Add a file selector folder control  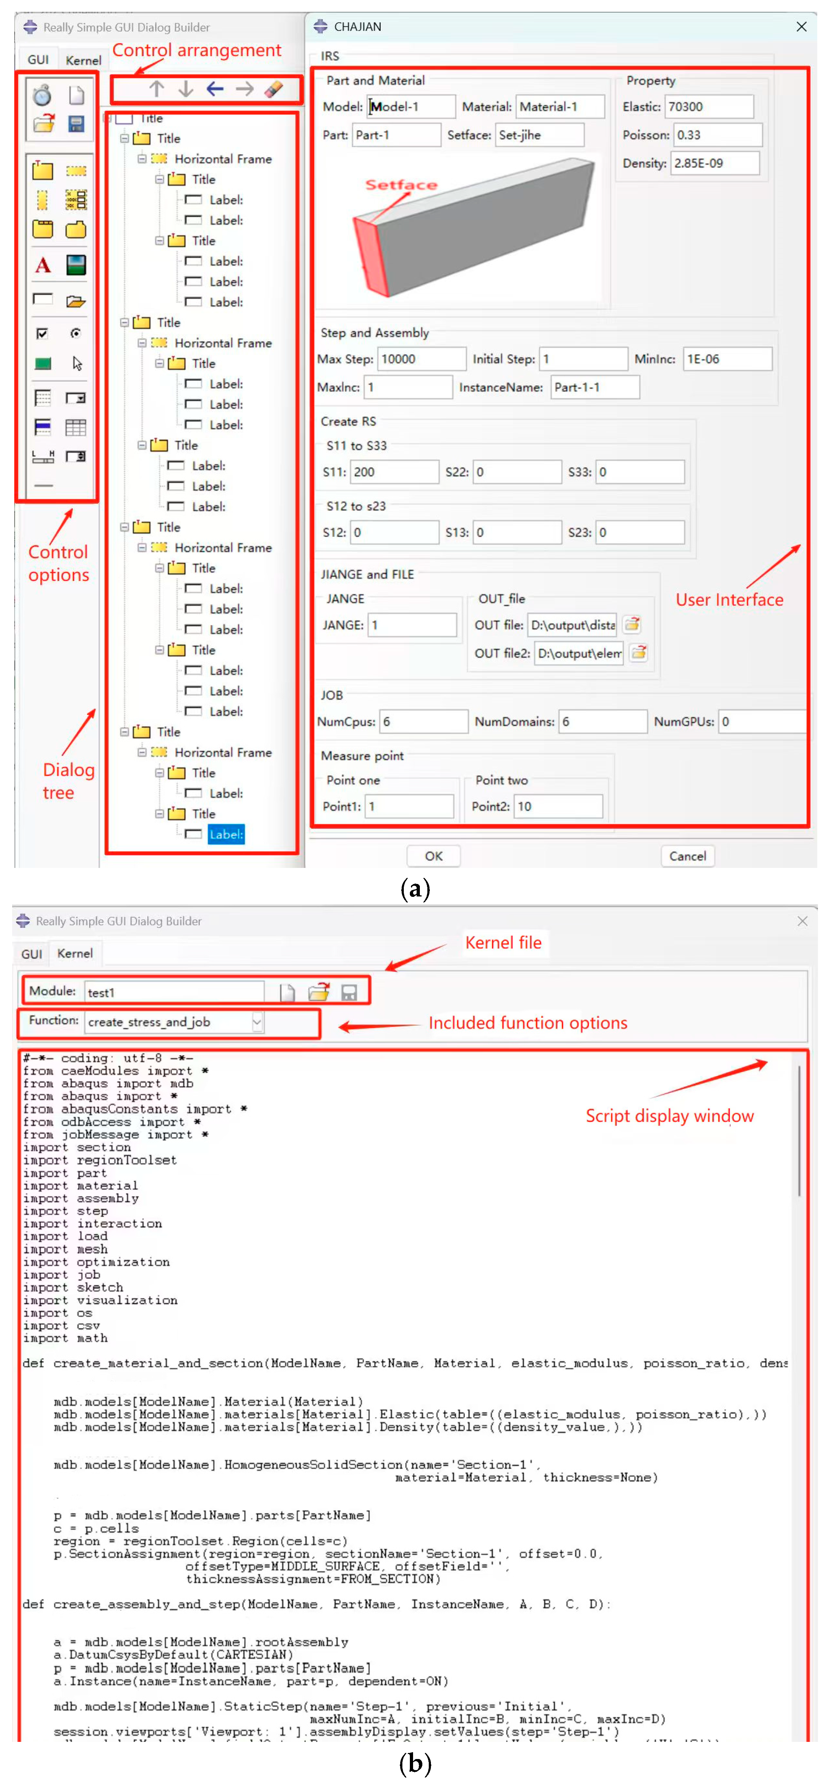pyautogui.click(x=76, y=301)
